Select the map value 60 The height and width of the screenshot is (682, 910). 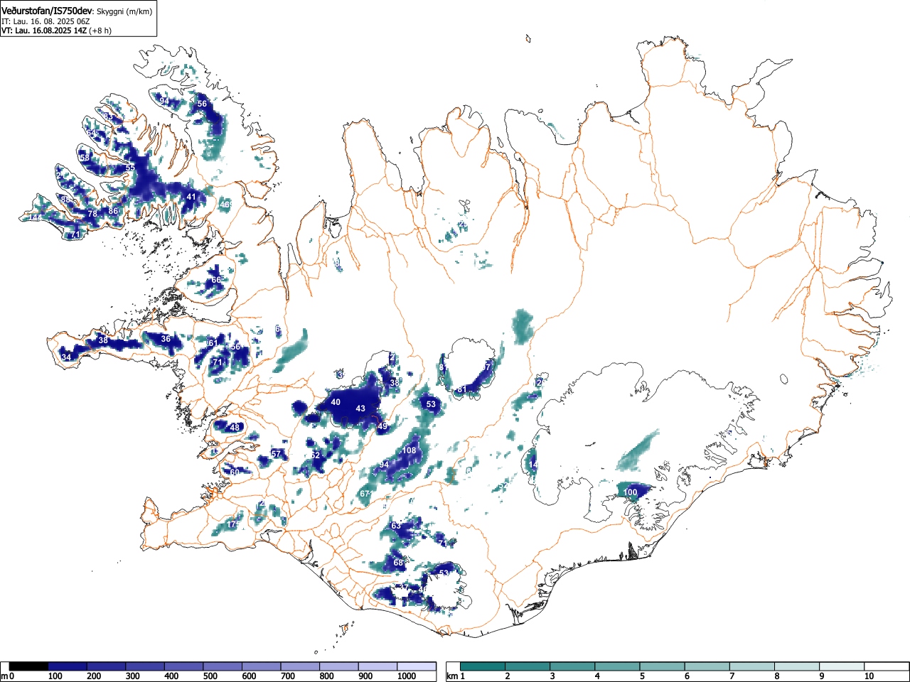pyautogui.click(x=235, y=472)
